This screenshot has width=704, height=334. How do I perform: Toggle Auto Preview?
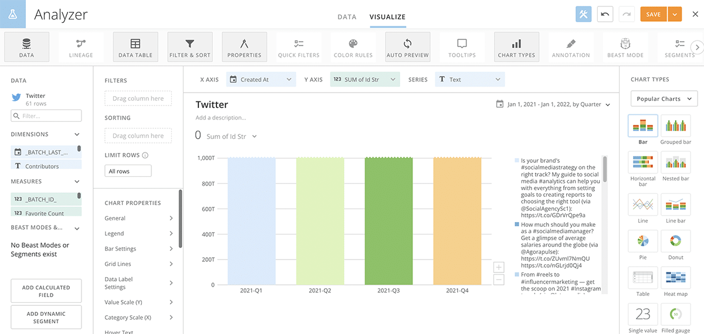(x=408, y=47)
